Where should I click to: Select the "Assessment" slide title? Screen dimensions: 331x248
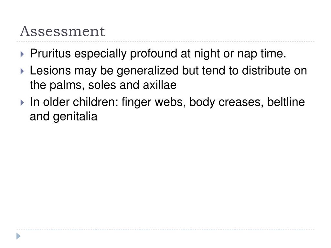point(62,31)
